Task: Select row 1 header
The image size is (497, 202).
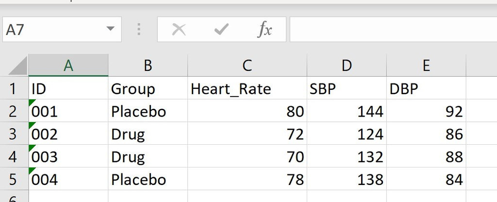Action: 14,89
